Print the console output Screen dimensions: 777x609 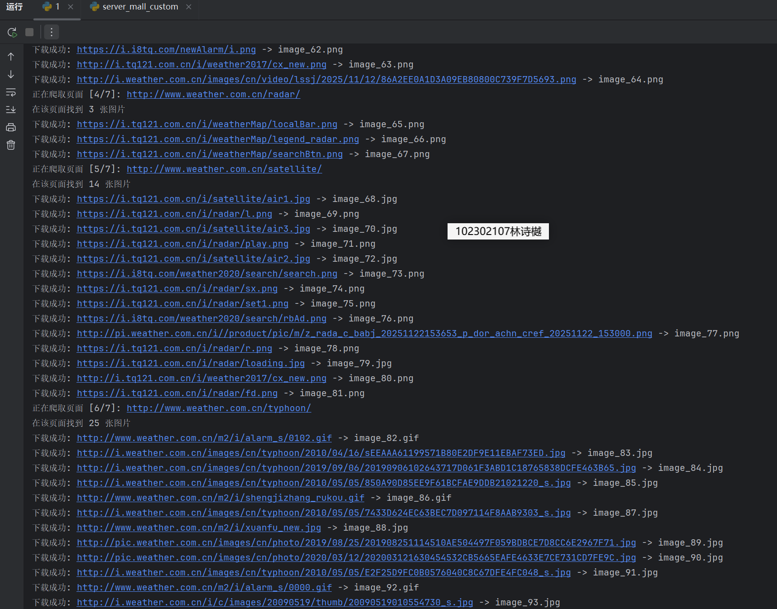tap(11, 127)
